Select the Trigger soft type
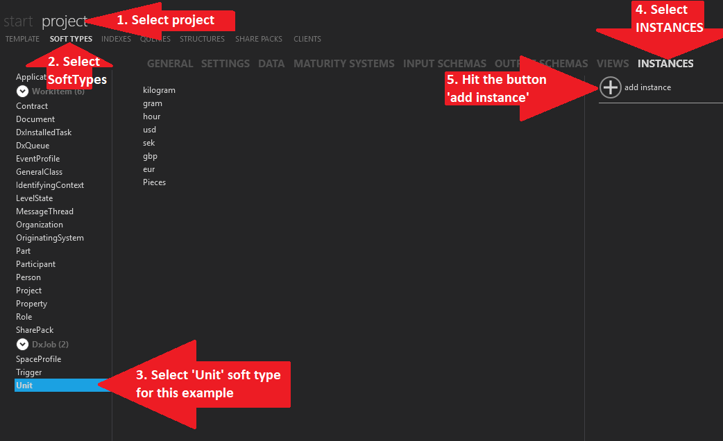723x441 pixels. click(29, 372)
